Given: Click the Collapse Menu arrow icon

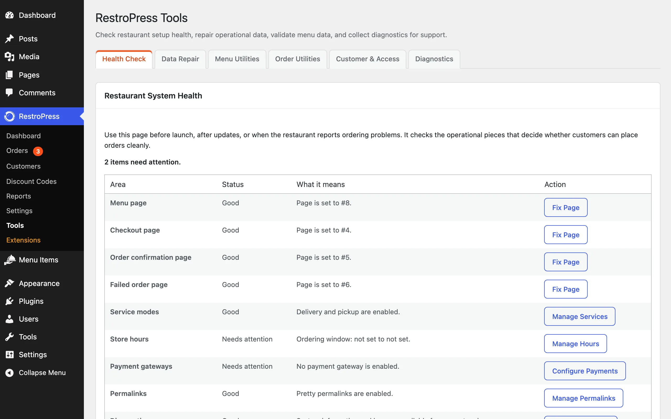Looking at the screenshot, I should [9, 373].
